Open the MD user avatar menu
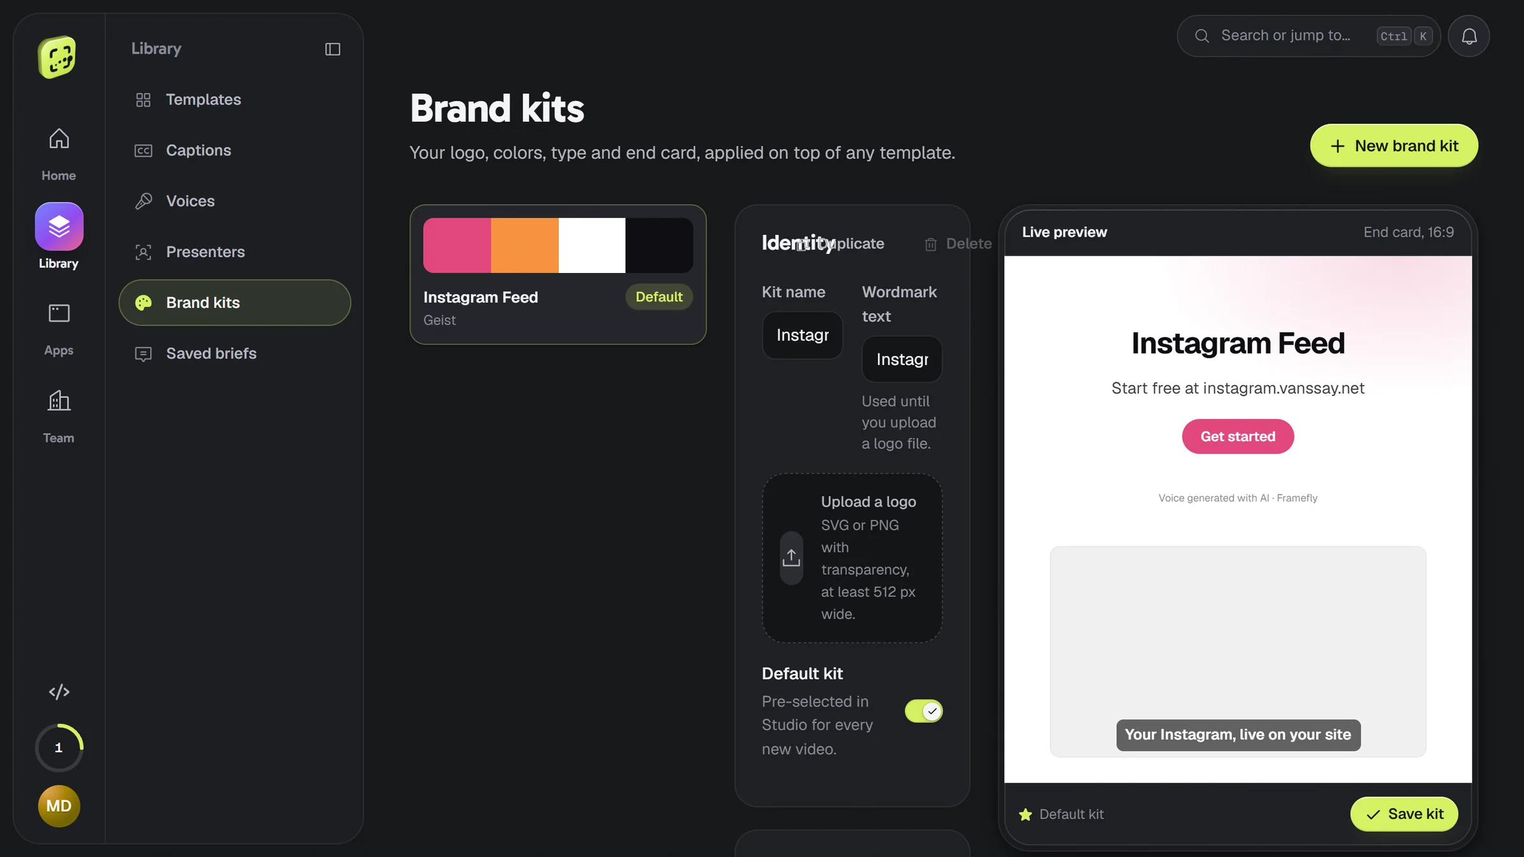The height and width of the screenshot is (857, 1524). tap(59, 806)
